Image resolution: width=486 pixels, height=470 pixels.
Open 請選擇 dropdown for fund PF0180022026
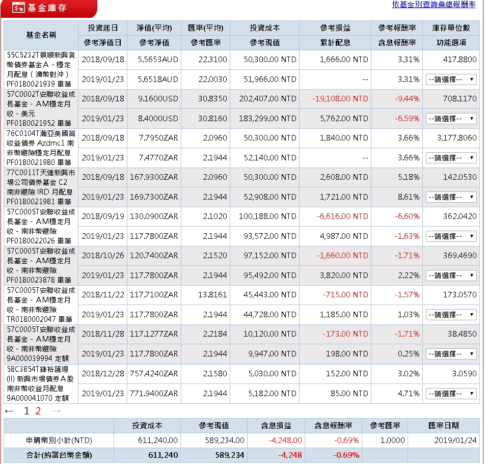[450, 236]
